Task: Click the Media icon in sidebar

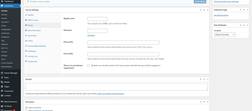Action: point(2,82)
